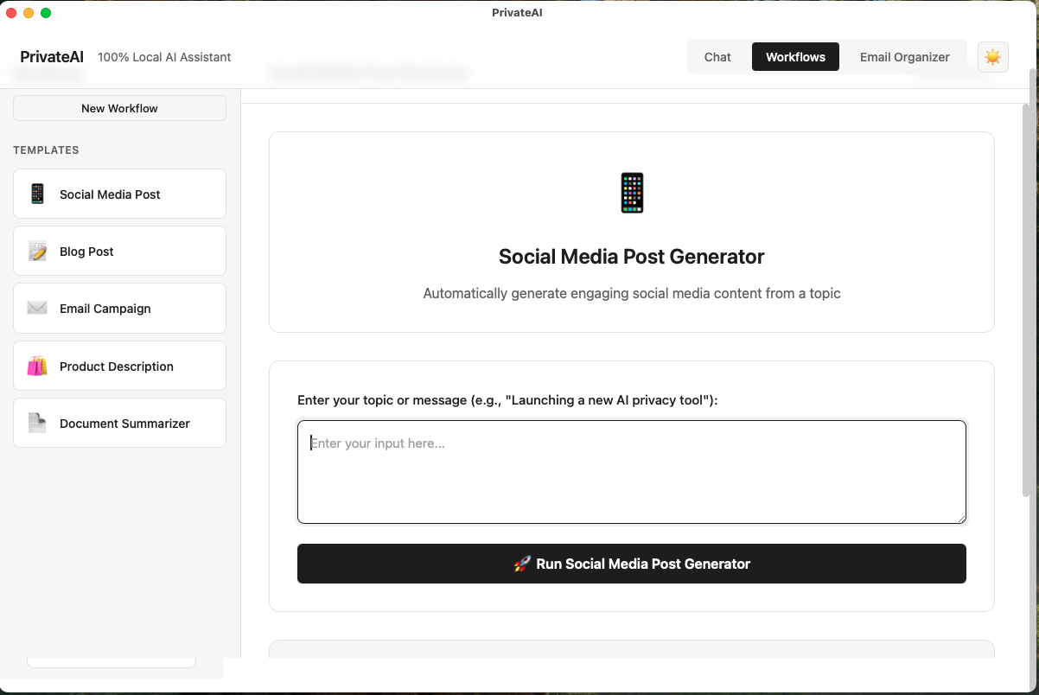The width and height of the screenshot is (1039, 695).
Task: Select the shopping bags icon for Product Description
Action: click(36, 366)
